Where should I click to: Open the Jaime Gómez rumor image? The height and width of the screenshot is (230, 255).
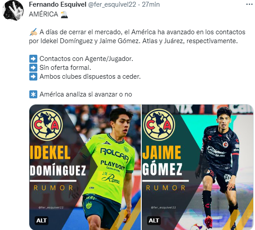point(198,167)
